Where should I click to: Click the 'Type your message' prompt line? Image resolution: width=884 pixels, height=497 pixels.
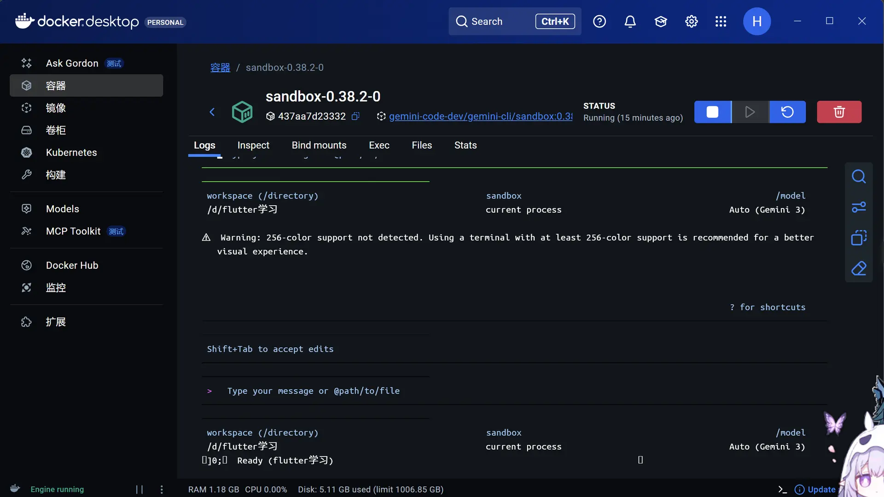(x=313, y=391)
